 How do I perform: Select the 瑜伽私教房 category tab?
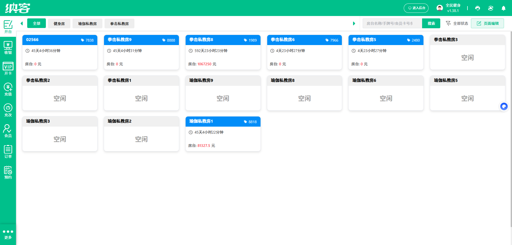(87, 23)
